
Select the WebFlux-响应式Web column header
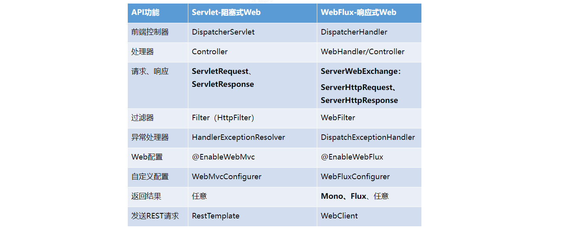click(x=369, y=13)
